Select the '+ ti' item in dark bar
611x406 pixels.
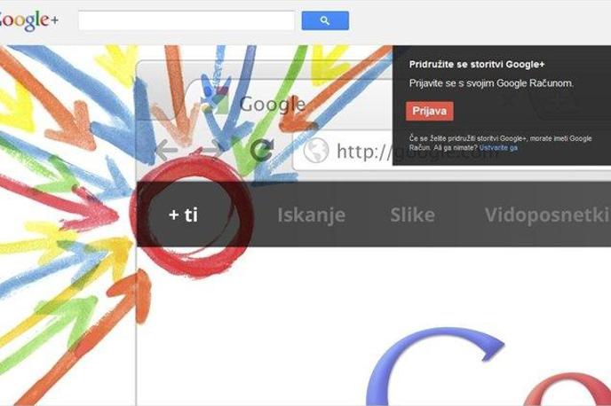point(183,215)
